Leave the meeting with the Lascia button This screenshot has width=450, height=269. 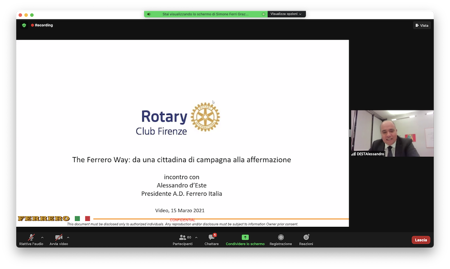click(421, 240)
